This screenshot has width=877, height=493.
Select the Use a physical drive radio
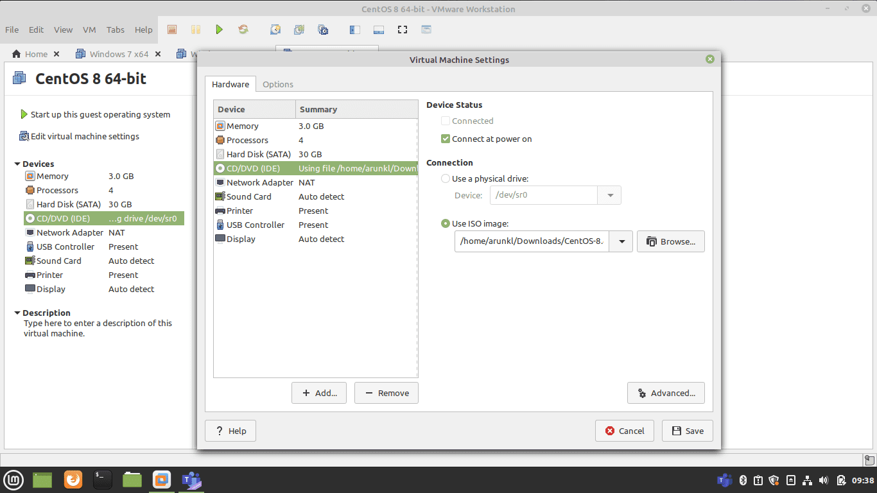click(x=446, y=178)
